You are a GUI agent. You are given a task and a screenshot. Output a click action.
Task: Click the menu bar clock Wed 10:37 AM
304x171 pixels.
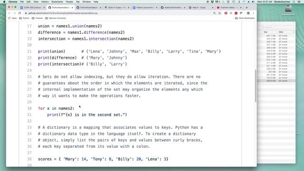click(x=265, y=2)
